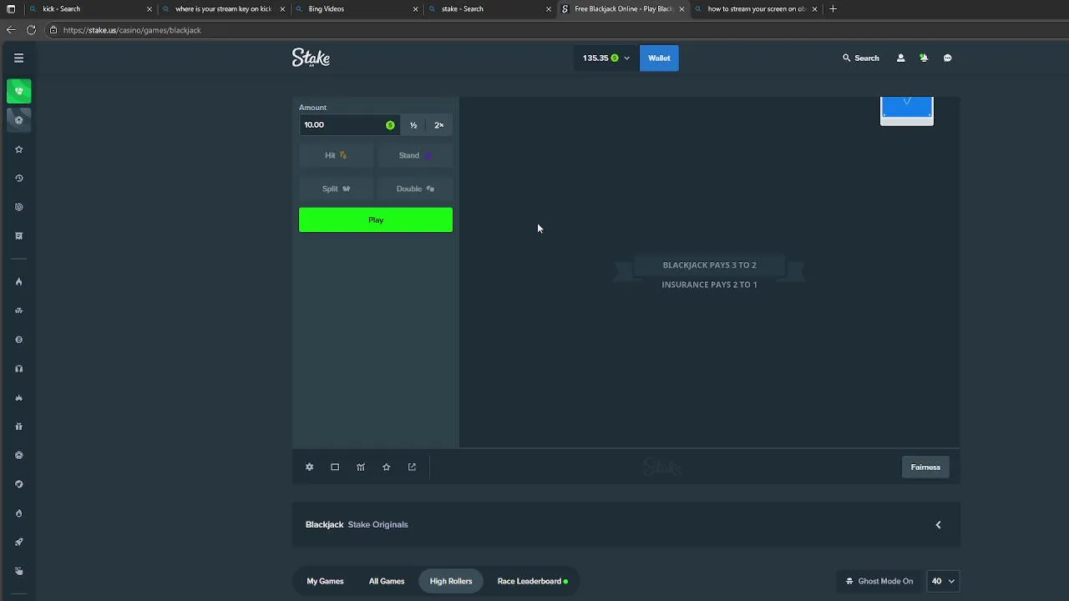
Task: Select the solid flame icon in the sidebar
Action: pos(18,282)
